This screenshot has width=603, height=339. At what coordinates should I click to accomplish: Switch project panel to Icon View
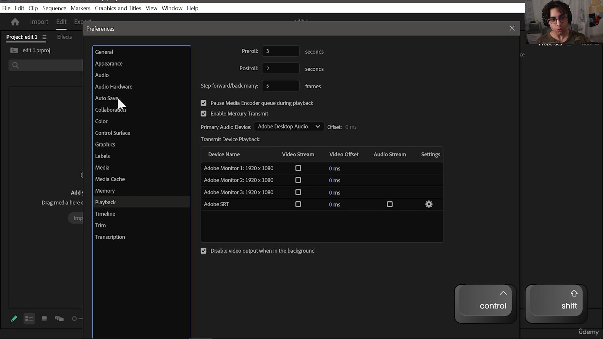click(44, 319)
